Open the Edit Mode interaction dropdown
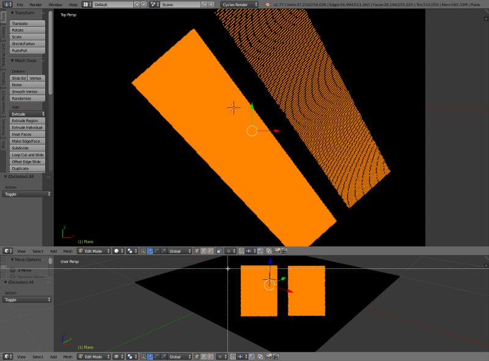489x361 pixels. [x=93, y=250]
